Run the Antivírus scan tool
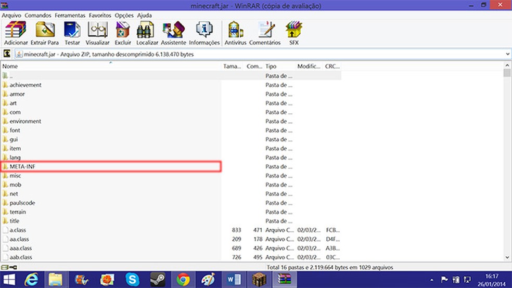This screenshot has height=288, width=512. [x=235, y=33]
